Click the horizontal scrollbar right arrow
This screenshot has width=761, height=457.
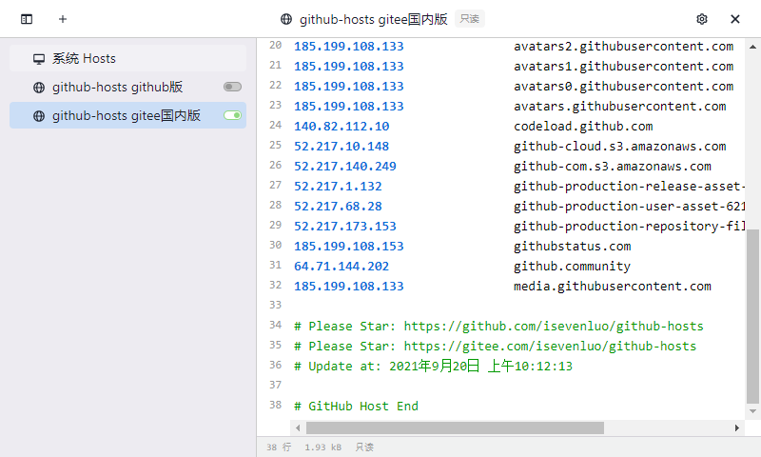tap(736, 427)
